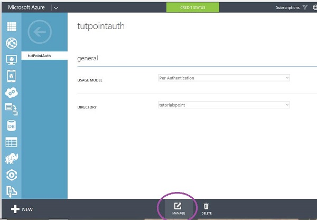This screenshot has width=317, height=220.
Task: Open the Credit Status tab
Action: tap(193, 8)
